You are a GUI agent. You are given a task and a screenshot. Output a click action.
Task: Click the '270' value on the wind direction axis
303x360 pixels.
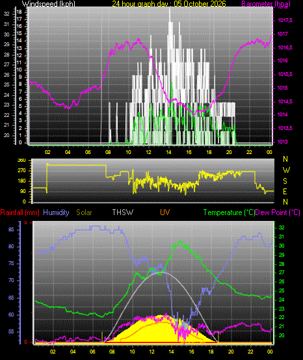click(22, 171)
